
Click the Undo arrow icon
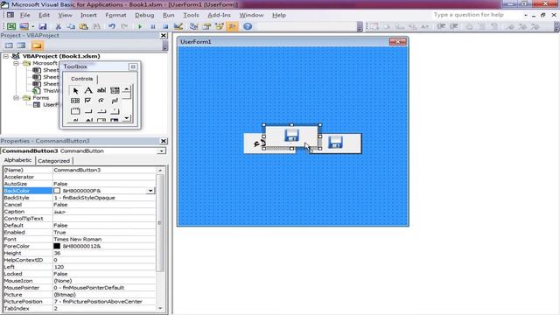coord(112,26)
